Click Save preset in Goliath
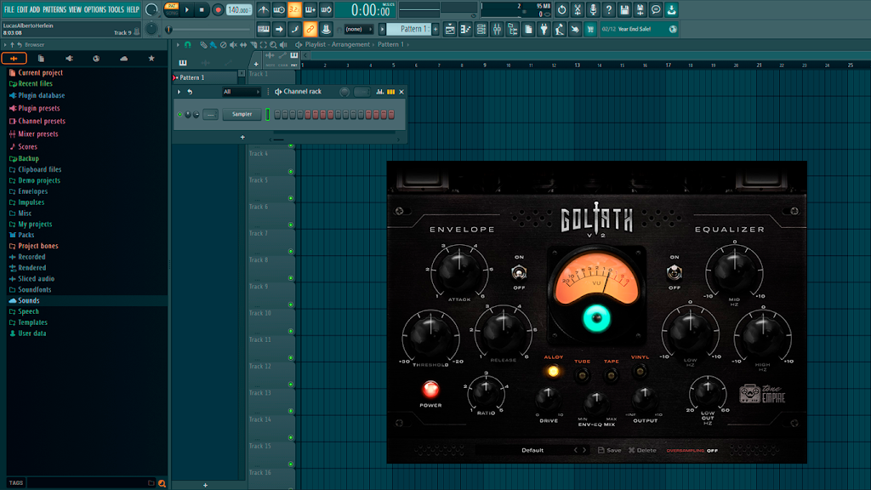Image resolution: width=871 pixels, height=490 pixels. click(x=610, y=451)
